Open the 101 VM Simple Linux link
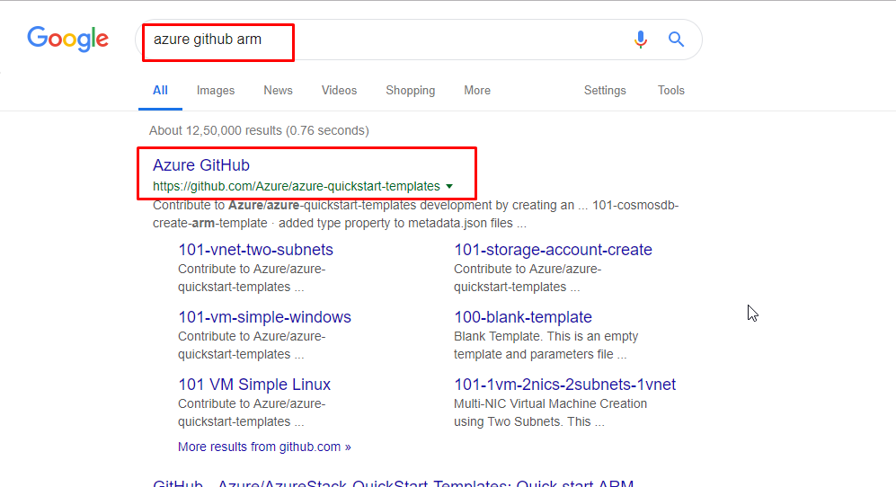Viewport: 896px width, 487px height. pos(254,385)
